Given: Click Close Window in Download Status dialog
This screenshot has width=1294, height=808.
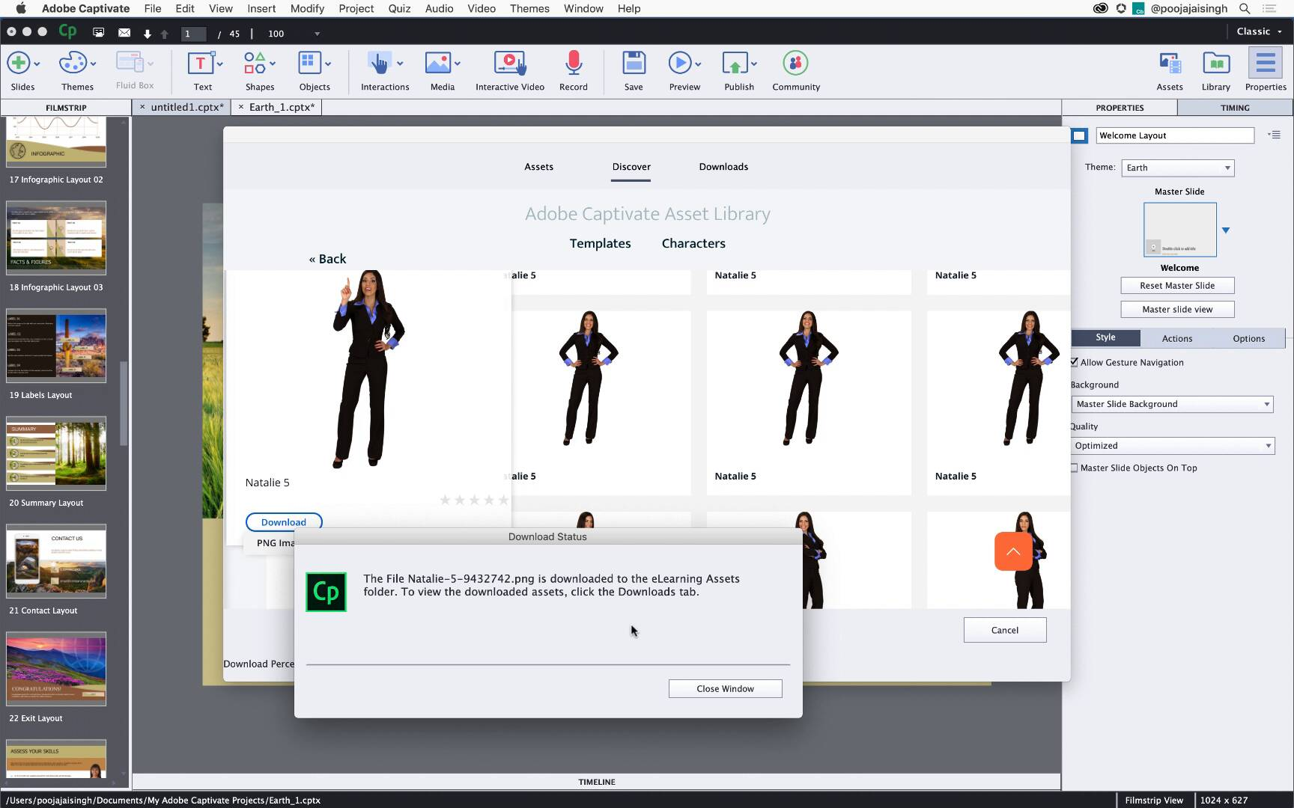Looking at the screenshot, I should (x=725, y=688).
